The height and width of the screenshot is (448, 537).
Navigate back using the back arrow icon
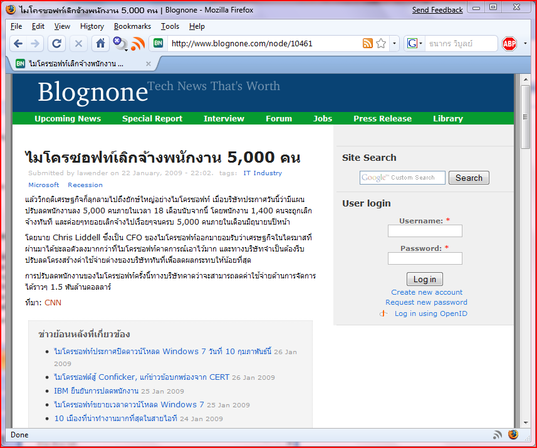point(18,44)
